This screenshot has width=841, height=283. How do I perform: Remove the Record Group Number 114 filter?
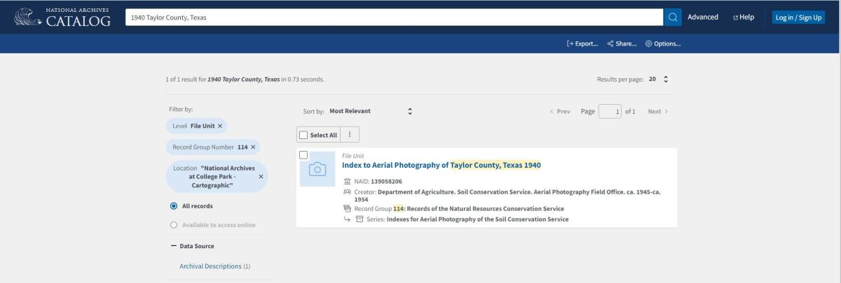253,147
